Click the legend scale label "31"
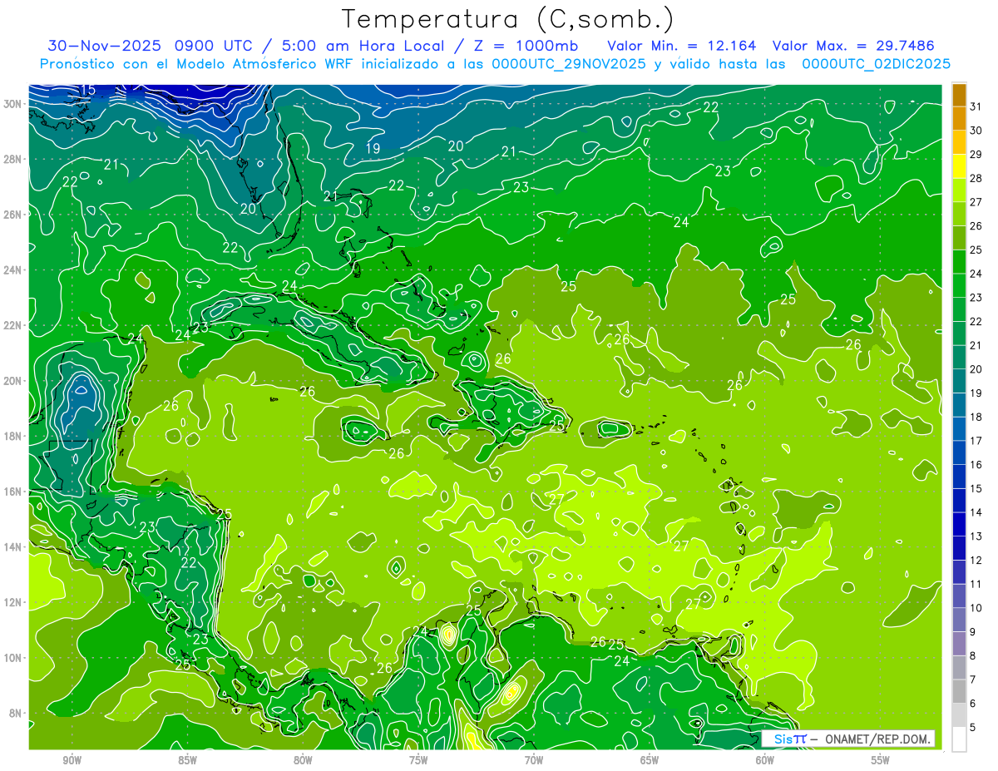Viewport: 998px width, 771px height. click(x=976, y=106)
